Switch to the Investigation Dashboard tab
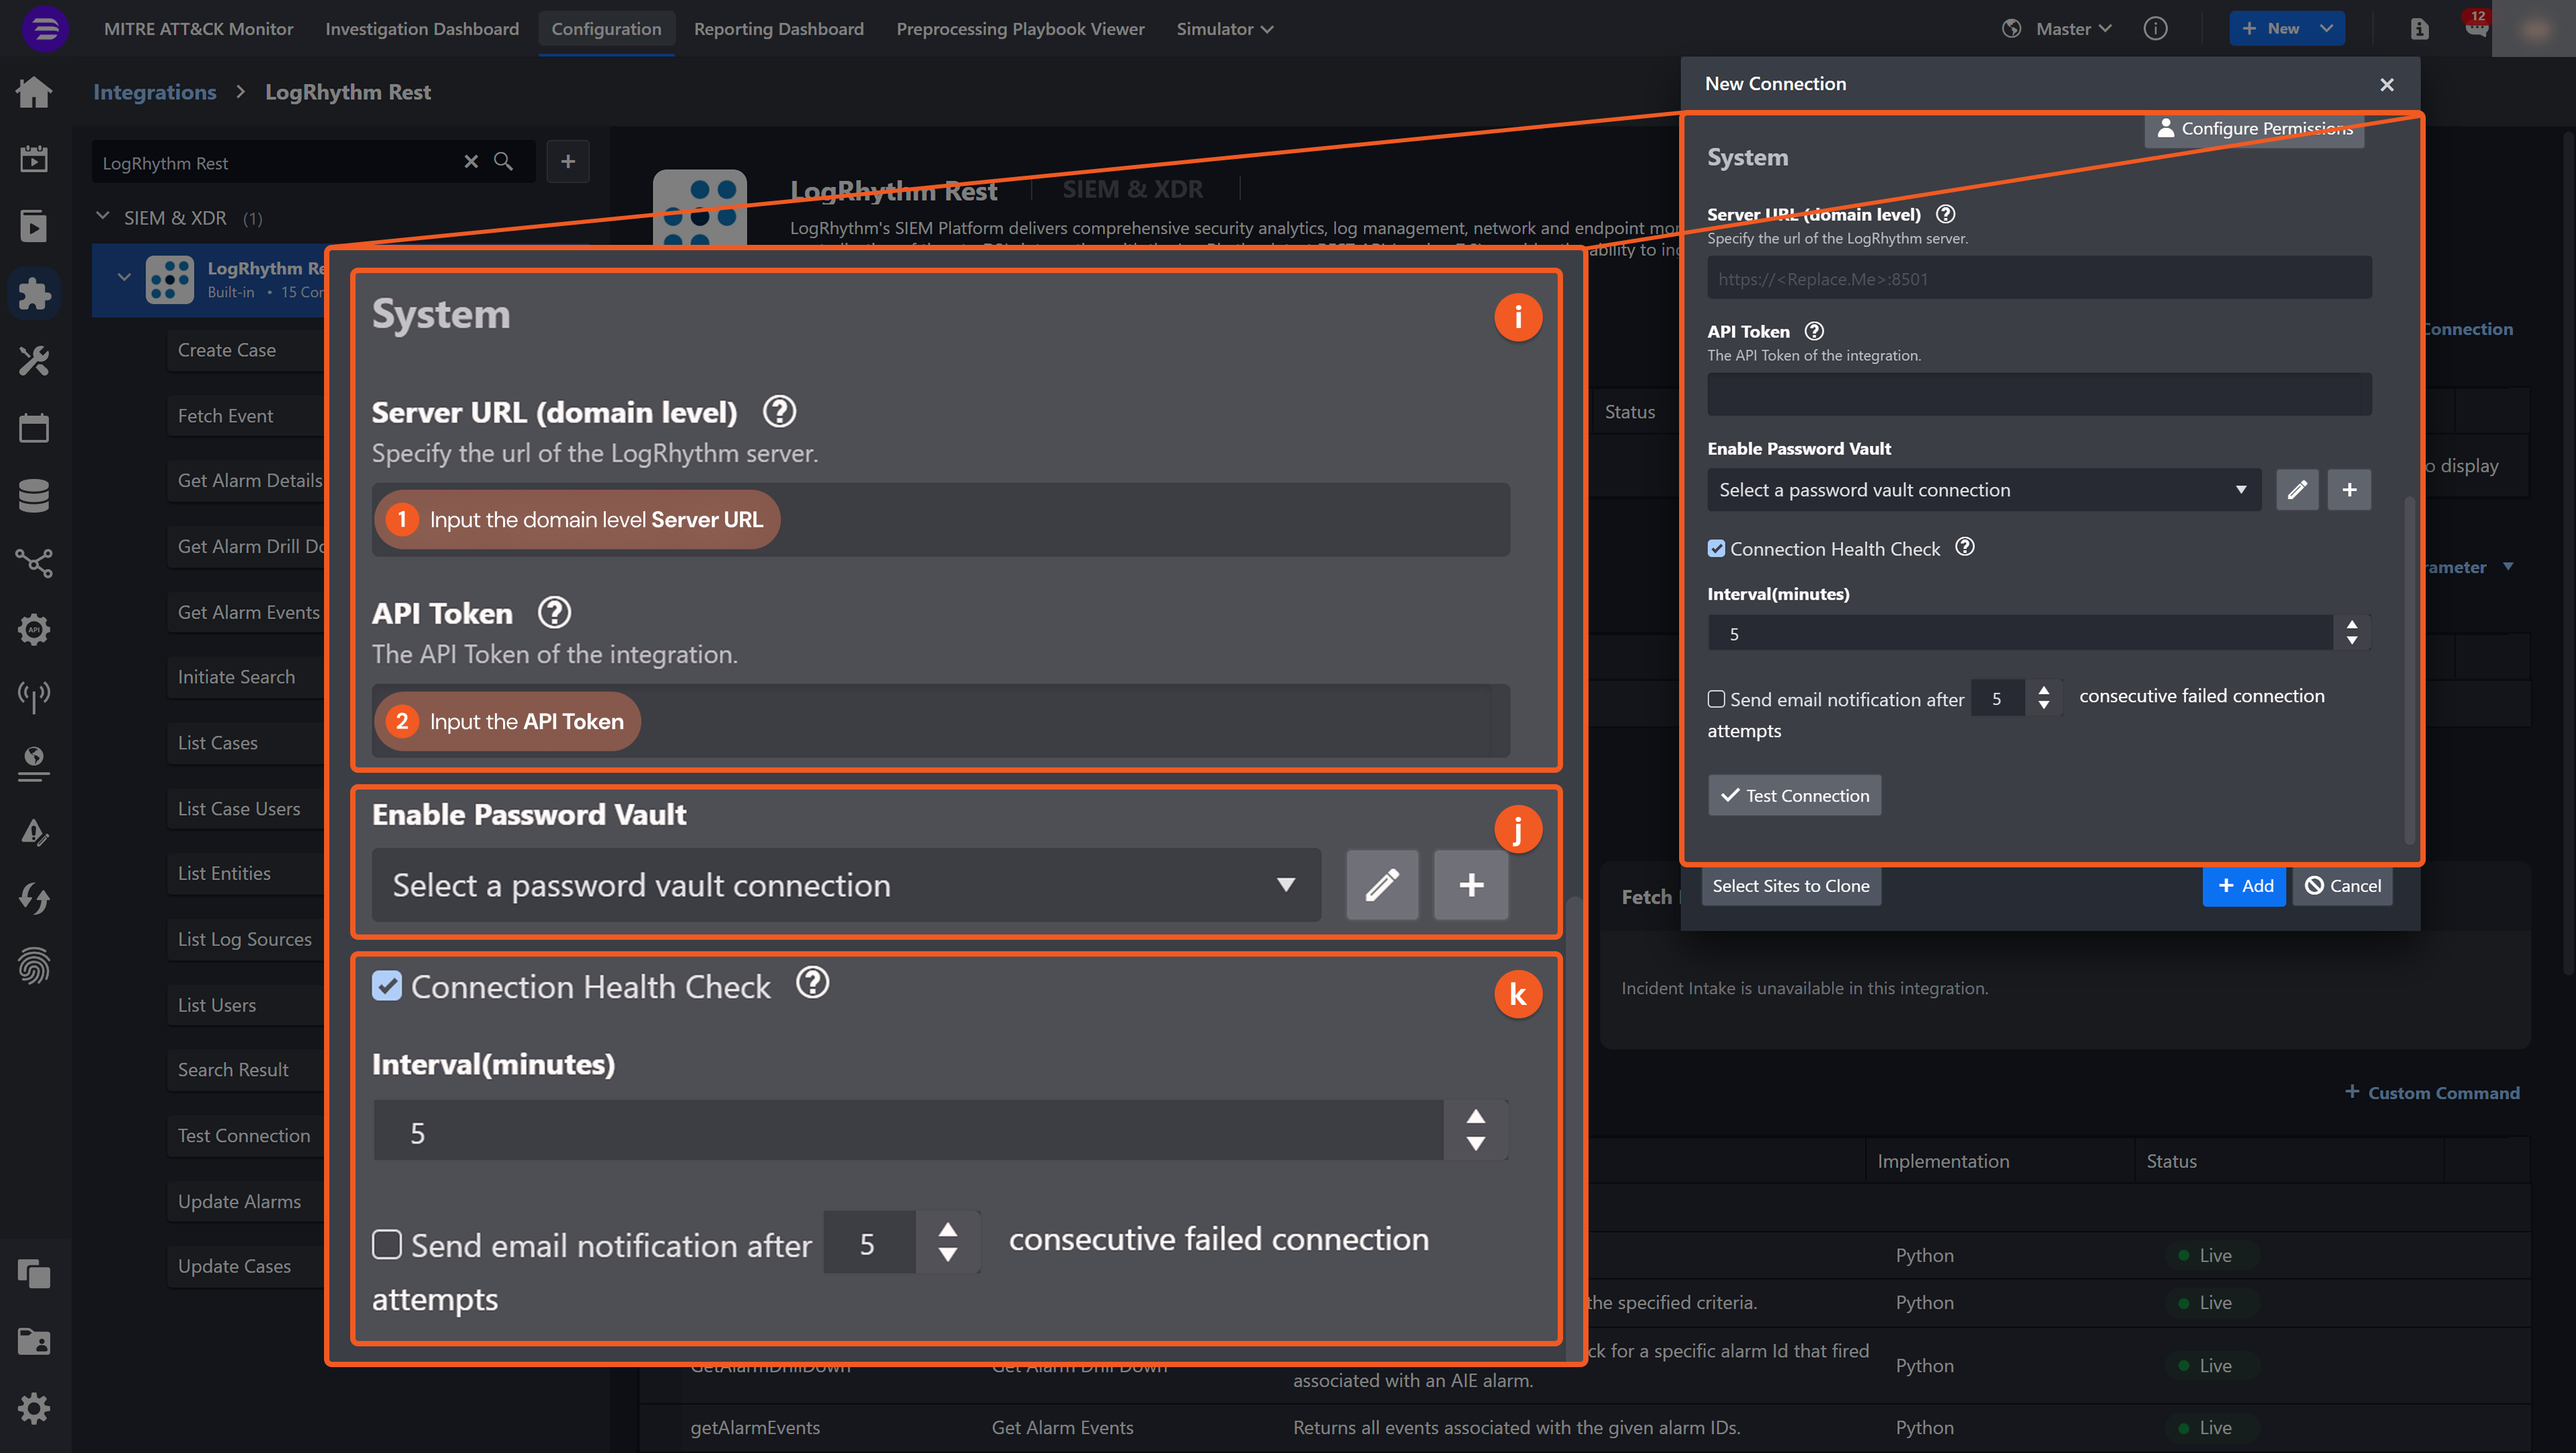Screen dimensions: 2576x1453 click(x=421, y=29)
